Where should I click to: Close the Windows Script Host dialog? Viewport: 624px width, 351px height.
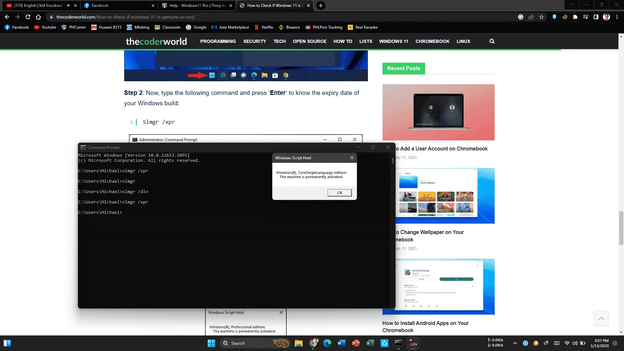tap(352, 158)
